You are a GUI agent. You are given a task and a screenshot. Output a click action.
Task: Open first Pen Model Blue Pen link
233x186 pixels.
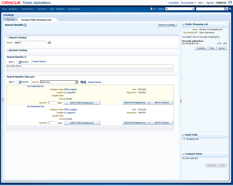(36, 86)
